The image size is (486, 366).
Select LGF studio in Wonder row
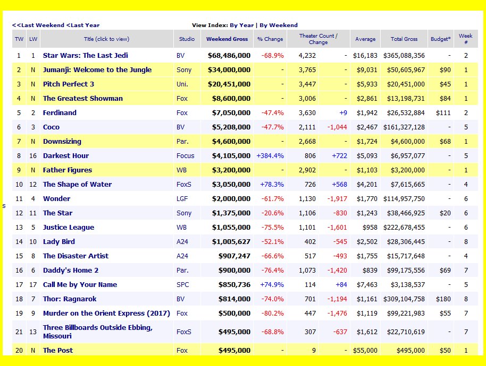coord(182,199)
